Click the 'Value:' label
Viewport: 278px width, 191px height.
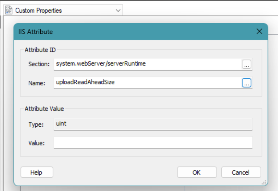(37, 143)
